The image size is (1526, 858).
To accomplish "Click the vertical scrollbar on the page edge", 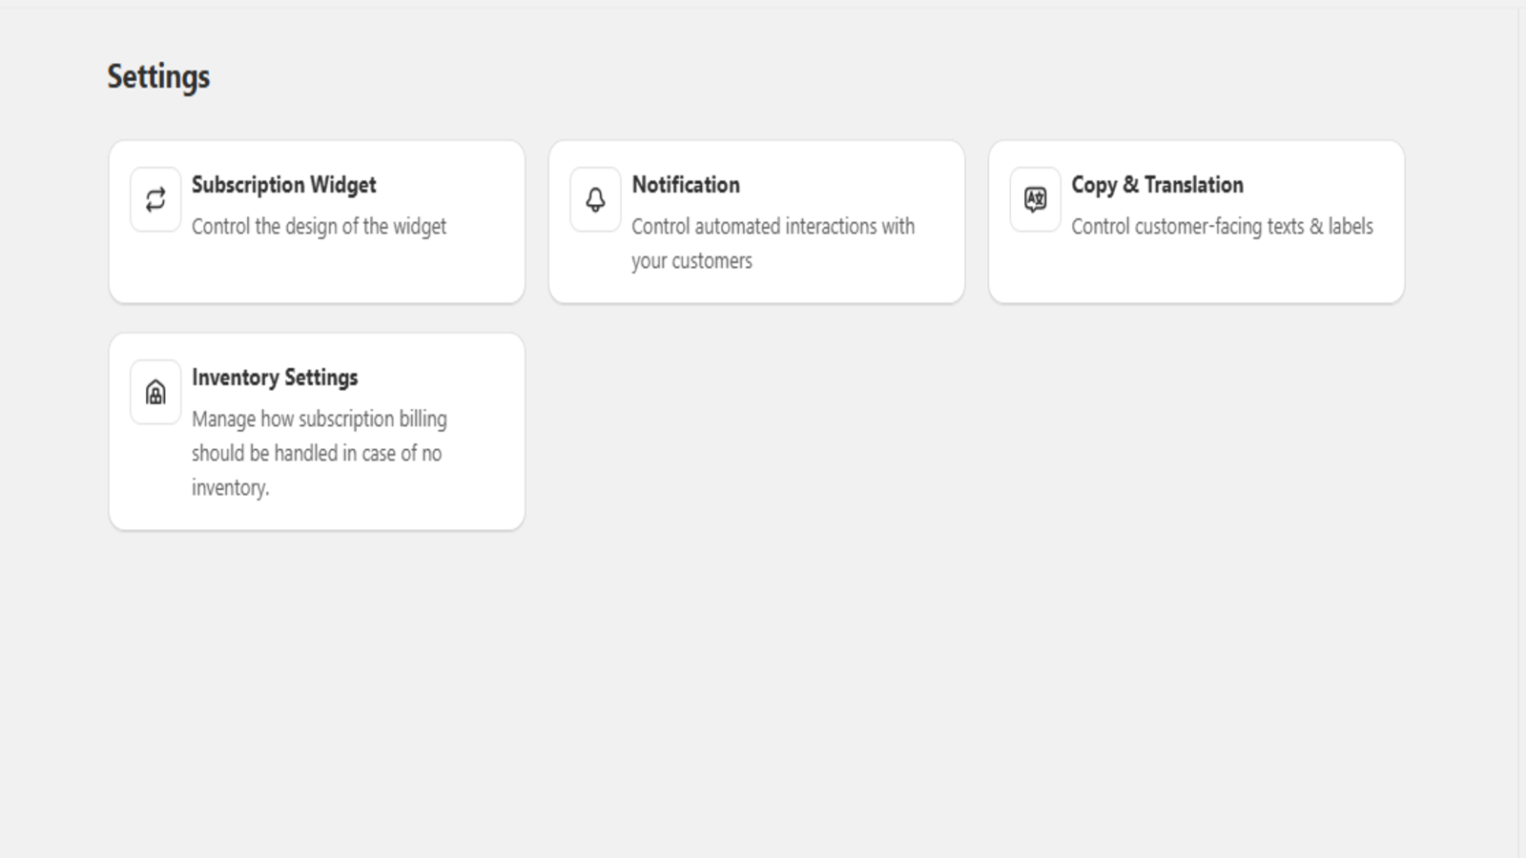I will (1521, 429).
